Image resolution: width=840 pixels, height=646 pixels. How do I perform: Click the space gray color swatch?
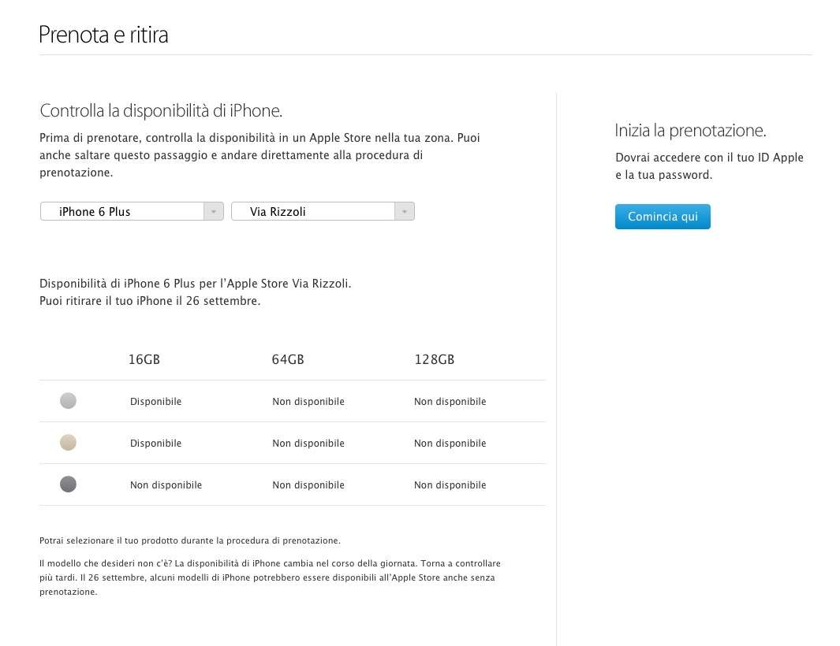pos(68,484)
